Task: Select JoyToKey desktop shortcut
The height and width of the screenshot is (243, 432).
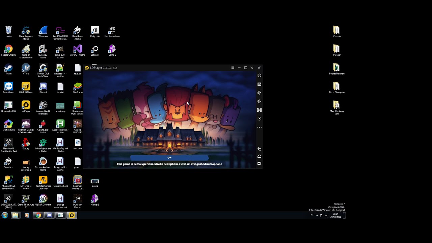Action: click(x=43, y=52)
